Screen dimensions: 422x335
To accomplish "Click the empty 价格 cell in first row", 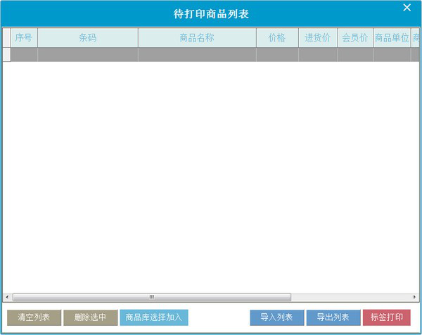I will click(x=277, y=55).
